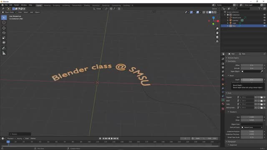The height and width of the screenshot is (150, 267).
Task: Toggle Light visibility eye icon
Action: coord(264,23)
